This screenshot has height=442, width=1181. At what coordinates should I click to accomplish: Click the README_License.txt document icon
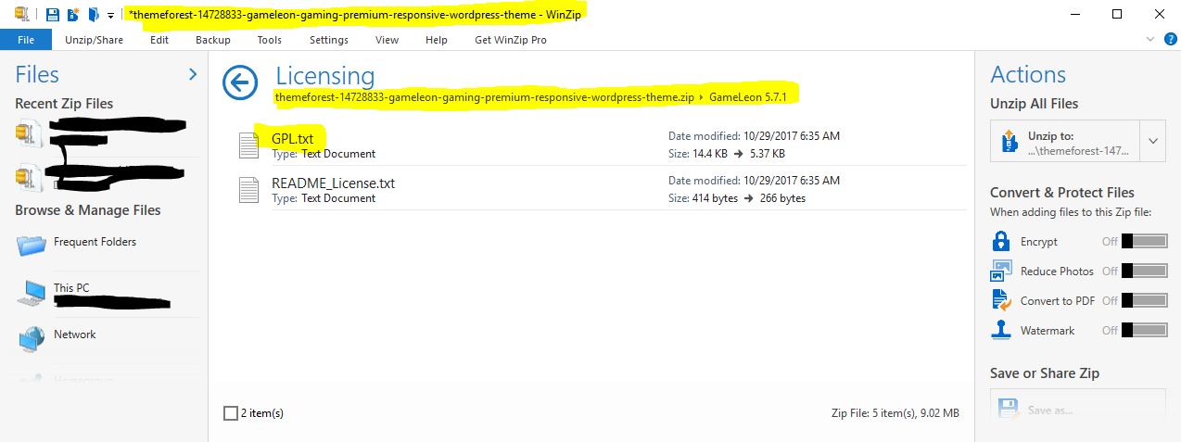248,190
